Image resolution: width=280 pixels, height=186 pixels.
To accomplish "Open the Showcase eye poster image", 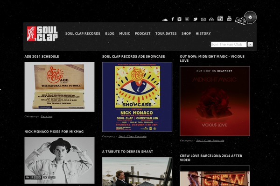I will point(137,97).
